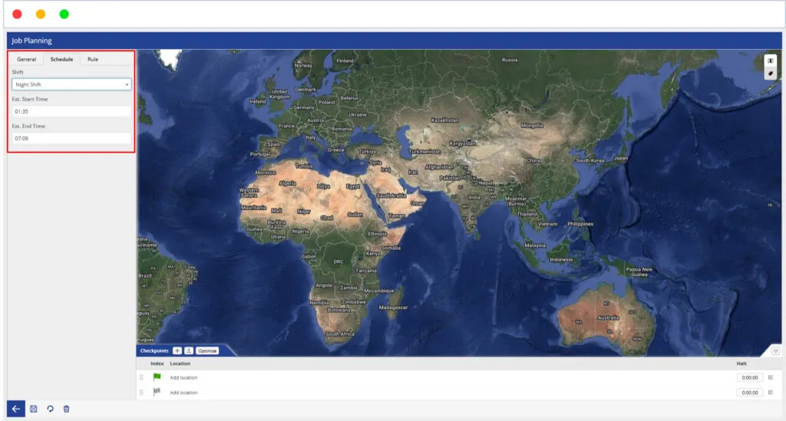
Task: Save the job with the floppy disk icon
Action: tap(34, 409)
